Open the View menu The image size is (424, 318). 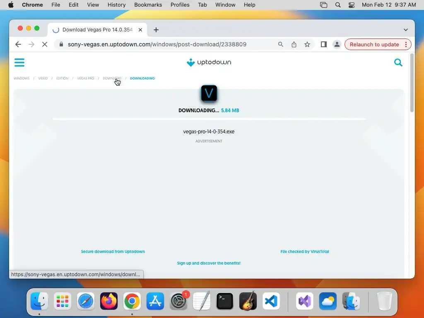click(93, 5)
